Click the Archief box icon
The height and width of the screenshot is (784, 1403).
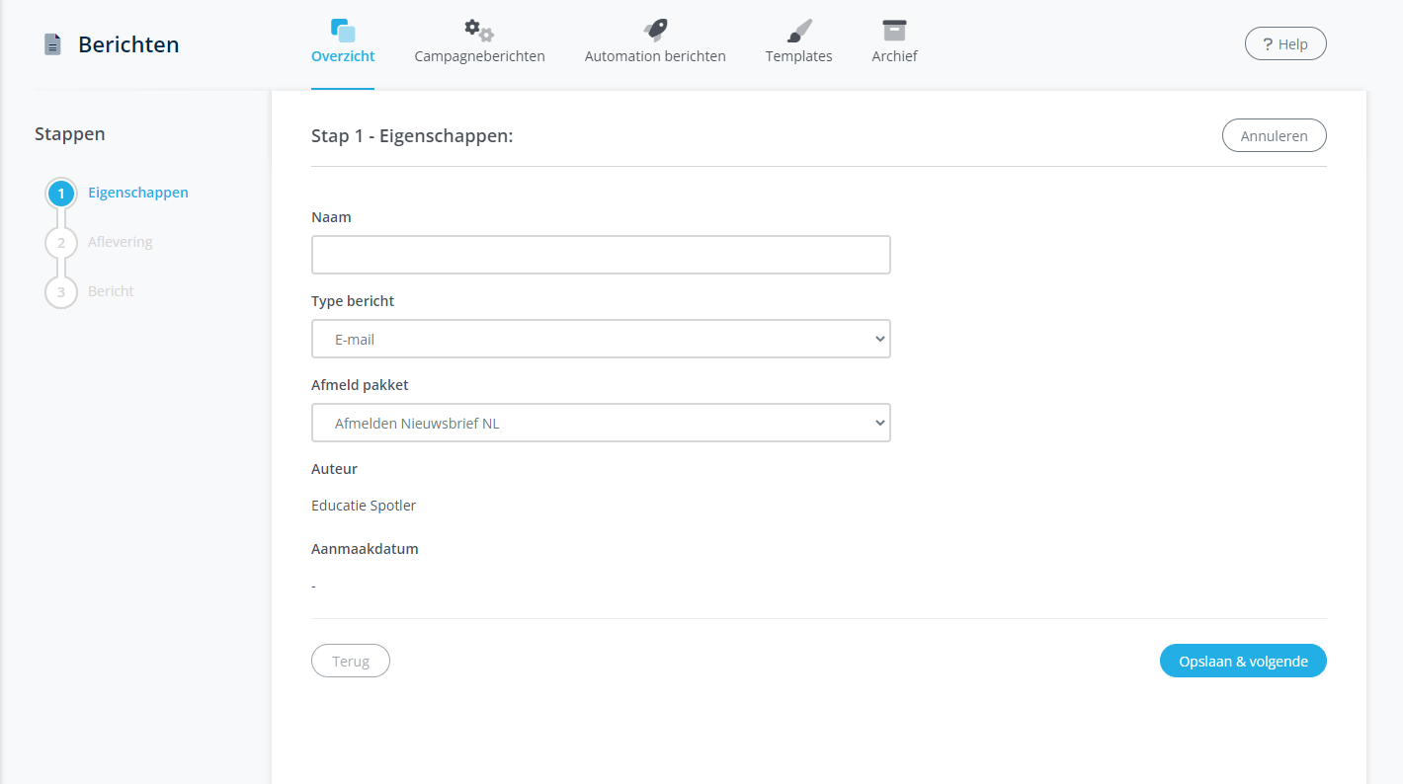(894, 31)
